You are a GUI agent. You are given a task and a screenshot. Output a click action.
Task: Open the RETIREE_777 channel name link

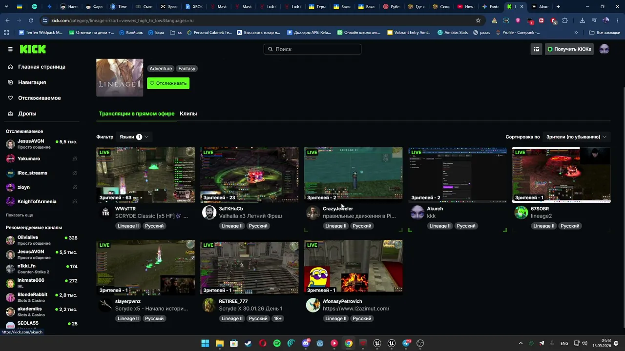click(233, 301)
